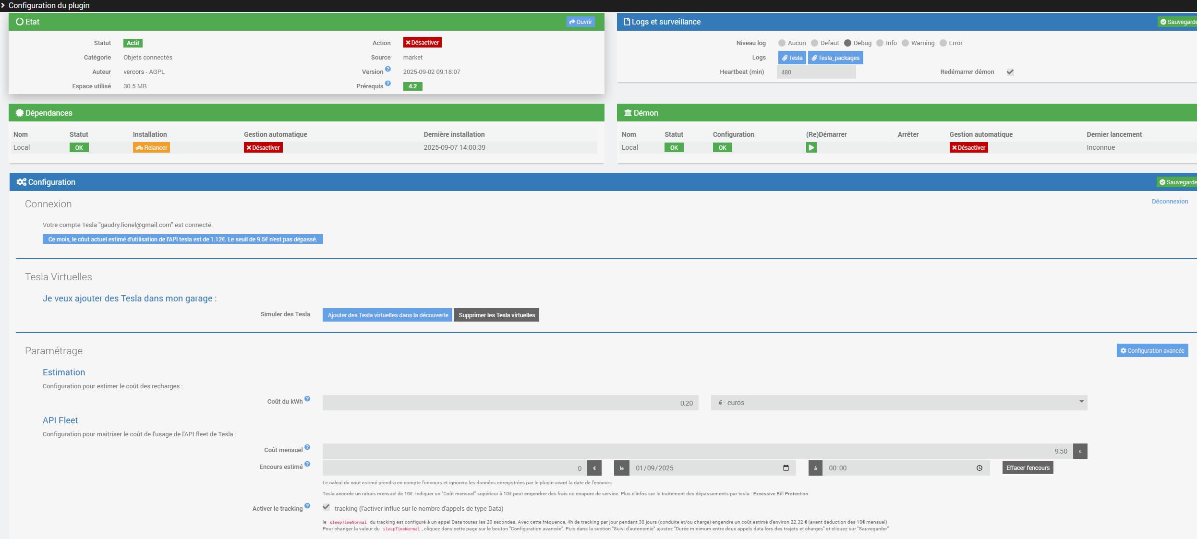The height and width of the screenshot is (539, 1197).
Task: Click help icon next to Prérequis
Action: 388,84
